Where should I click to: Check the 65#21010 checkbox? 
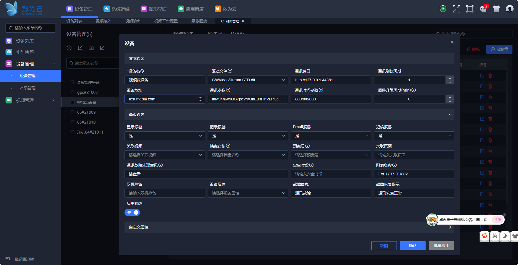click(72, 122)
